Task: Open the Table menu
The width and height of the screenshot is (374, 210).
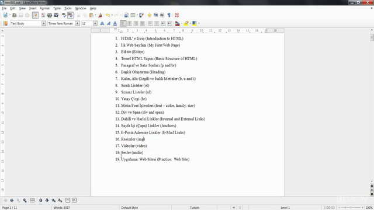Action: (x=57, y=8)
